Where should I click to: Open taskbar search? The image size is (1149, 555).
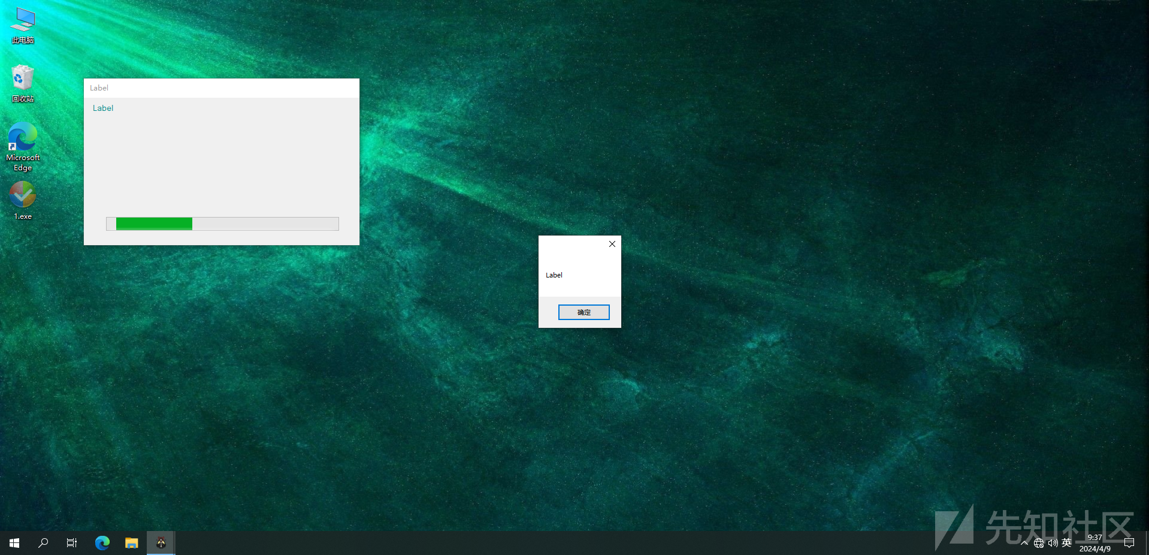pyautogui.click(x=43, y=543)
